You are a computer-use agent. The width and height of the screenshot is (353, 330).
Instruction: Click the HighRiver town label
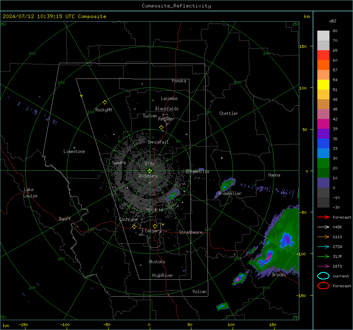(163, 275)
